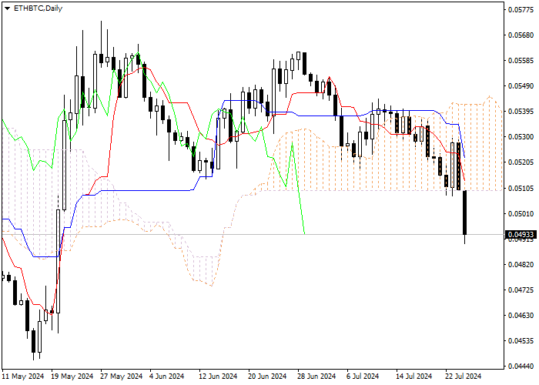
Task: Click the ETHBTC,Daily chart title
Action: [x=38, y=8]
